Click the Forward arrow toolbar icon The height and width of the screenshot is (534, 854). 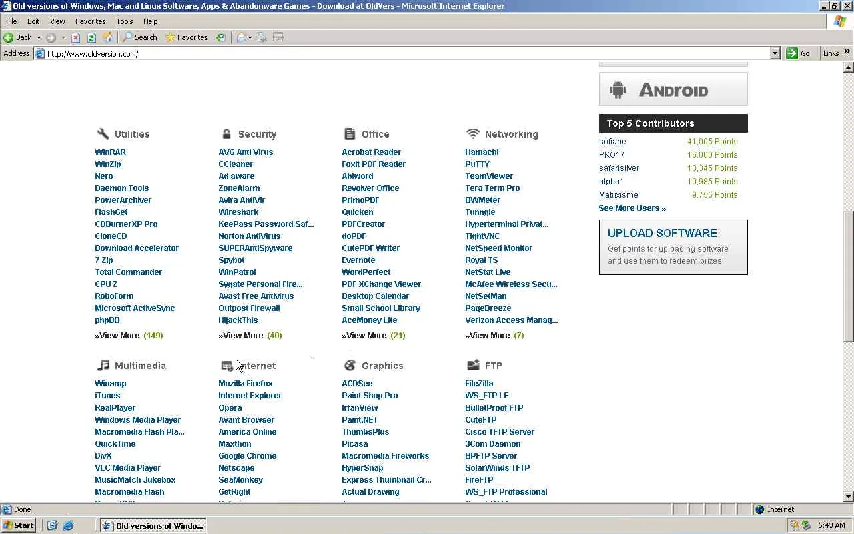click(x=51, y=37)
